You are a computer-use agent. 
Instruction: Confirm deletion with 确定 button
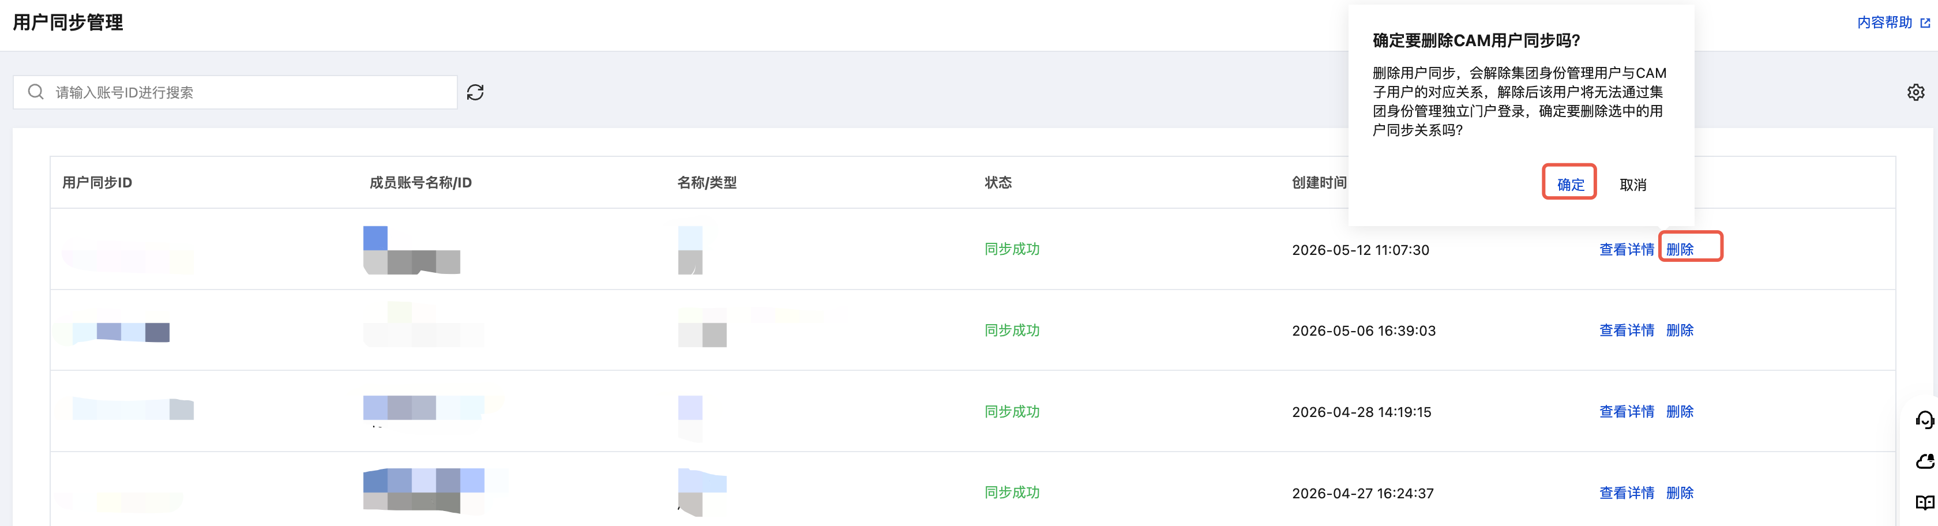click(x=1569, y=183)
